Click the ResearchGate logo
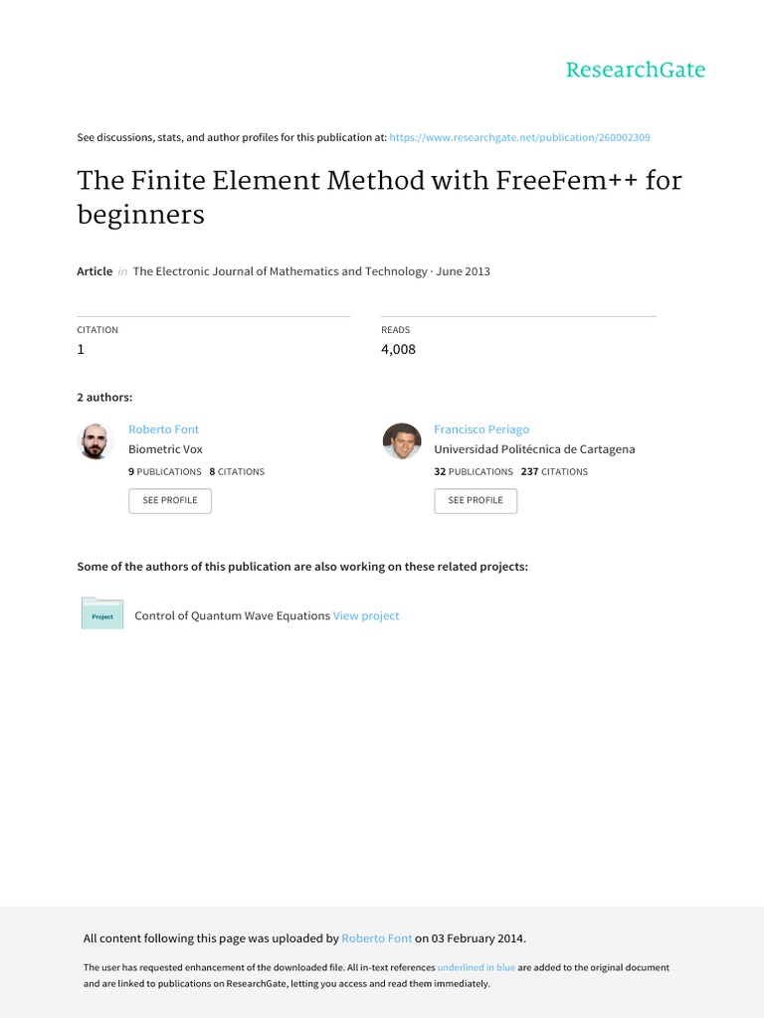The height and width of the screenshot is (1018, 764). [635, 70]
